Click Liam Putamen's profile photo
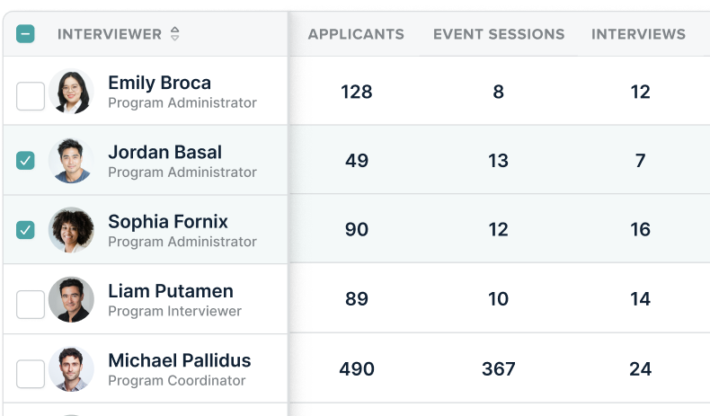This screenshot has width=710, height=416. tap(71, 299)
